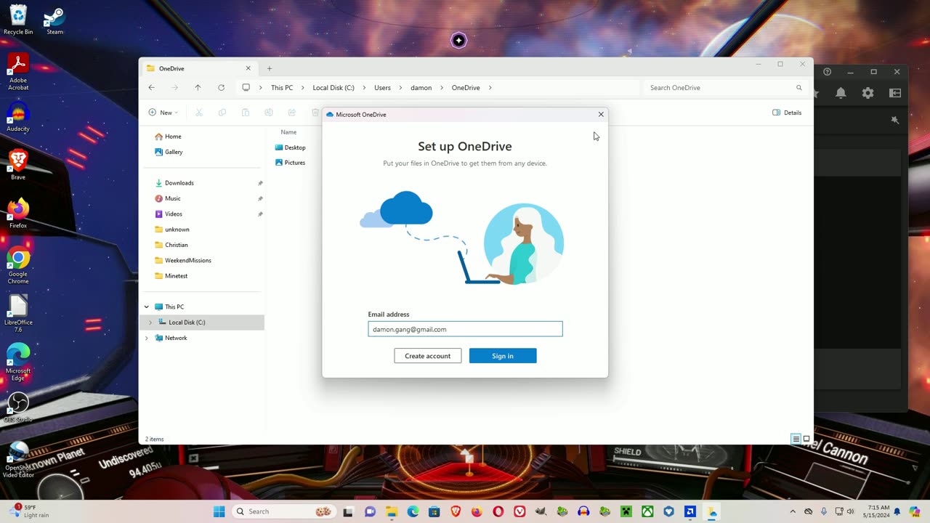Screen dimensions: 930x523
Task: Click the Users breadcrumb
Action: coord(382,88)
